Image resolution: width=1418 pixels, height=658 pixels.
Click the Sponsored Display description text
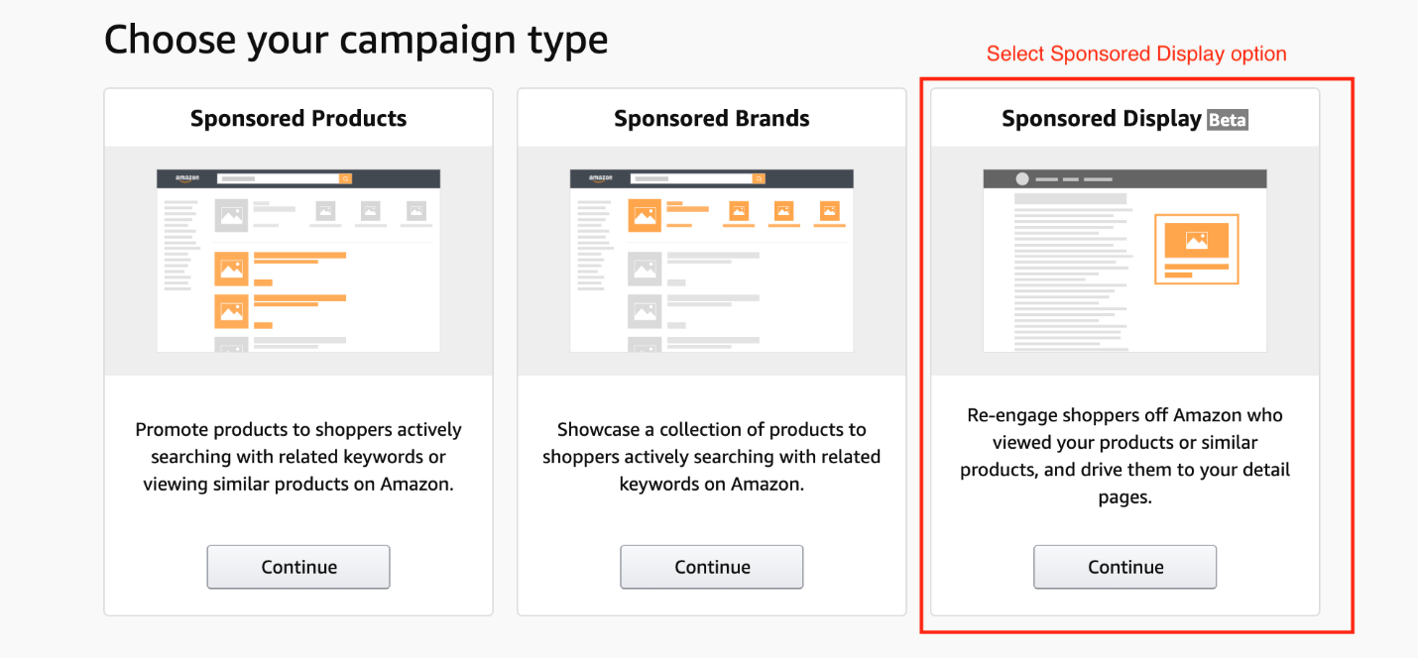(x=1125, y=456)
